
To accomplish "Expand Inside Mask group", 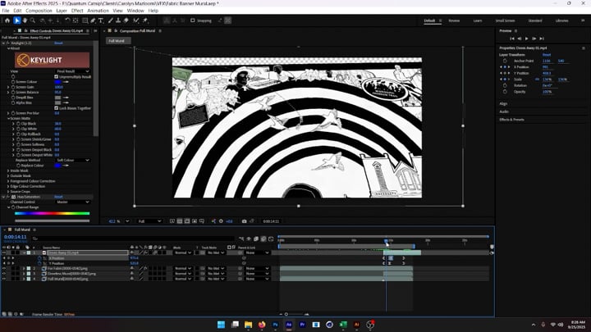I will click(8, 171).
